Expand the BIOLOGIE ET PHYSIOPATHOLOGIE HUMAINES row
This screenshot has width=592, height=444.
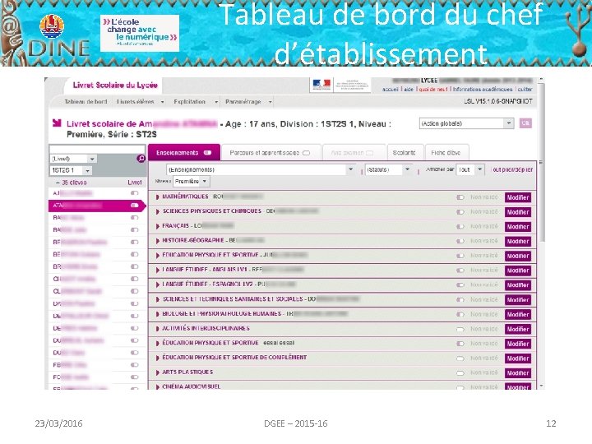157,314
